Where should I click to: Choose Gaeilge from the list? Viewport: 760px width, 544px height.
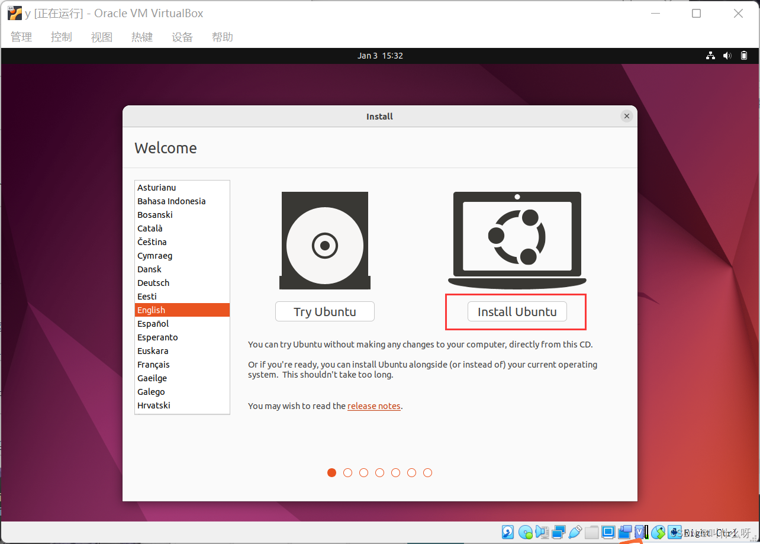(182, 378)
